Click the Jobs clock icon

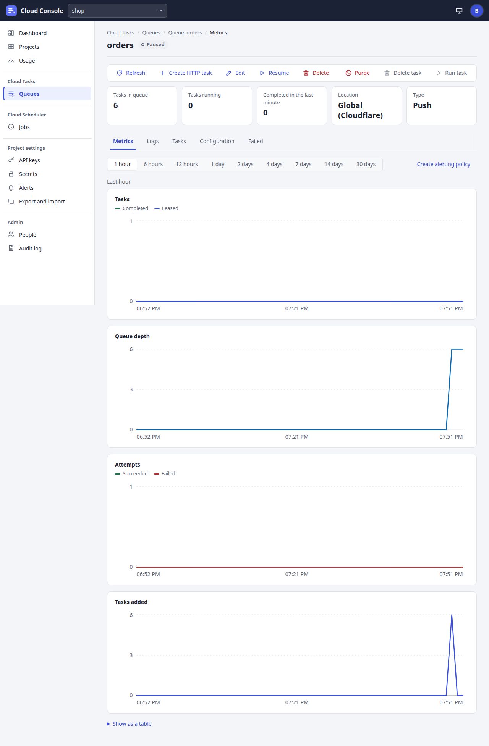[11, 127]
